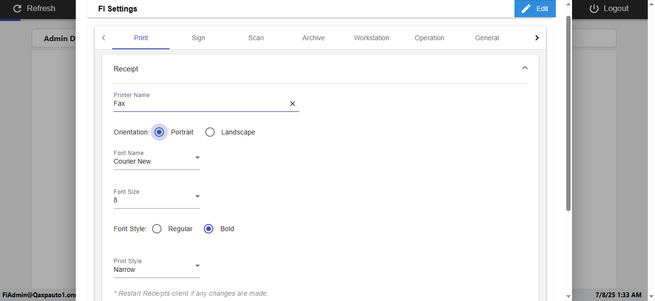Open the Scan tab
655x301 pixels.
256,38
